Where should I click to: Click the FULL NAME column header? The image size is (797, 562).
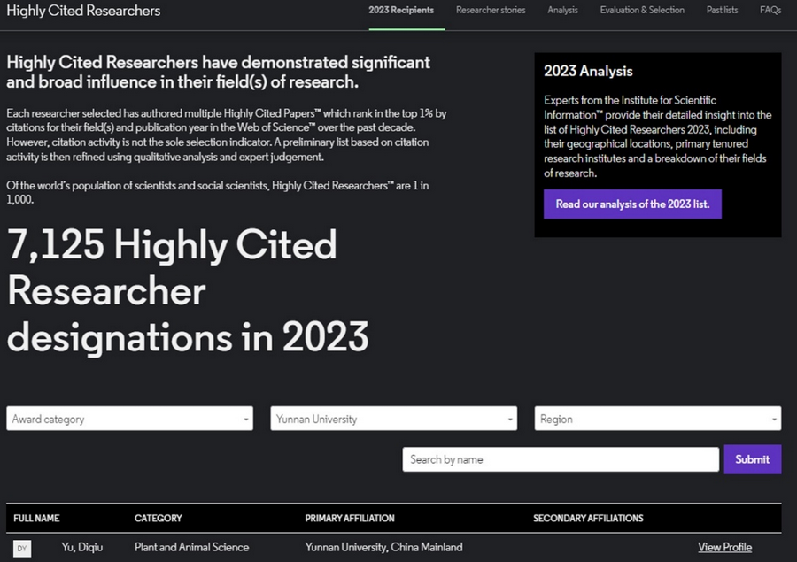(36, 519)
